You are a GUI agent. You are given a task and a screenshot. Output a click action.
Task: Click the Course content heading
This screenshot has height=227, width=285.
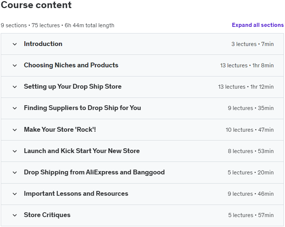pos(36,5)
